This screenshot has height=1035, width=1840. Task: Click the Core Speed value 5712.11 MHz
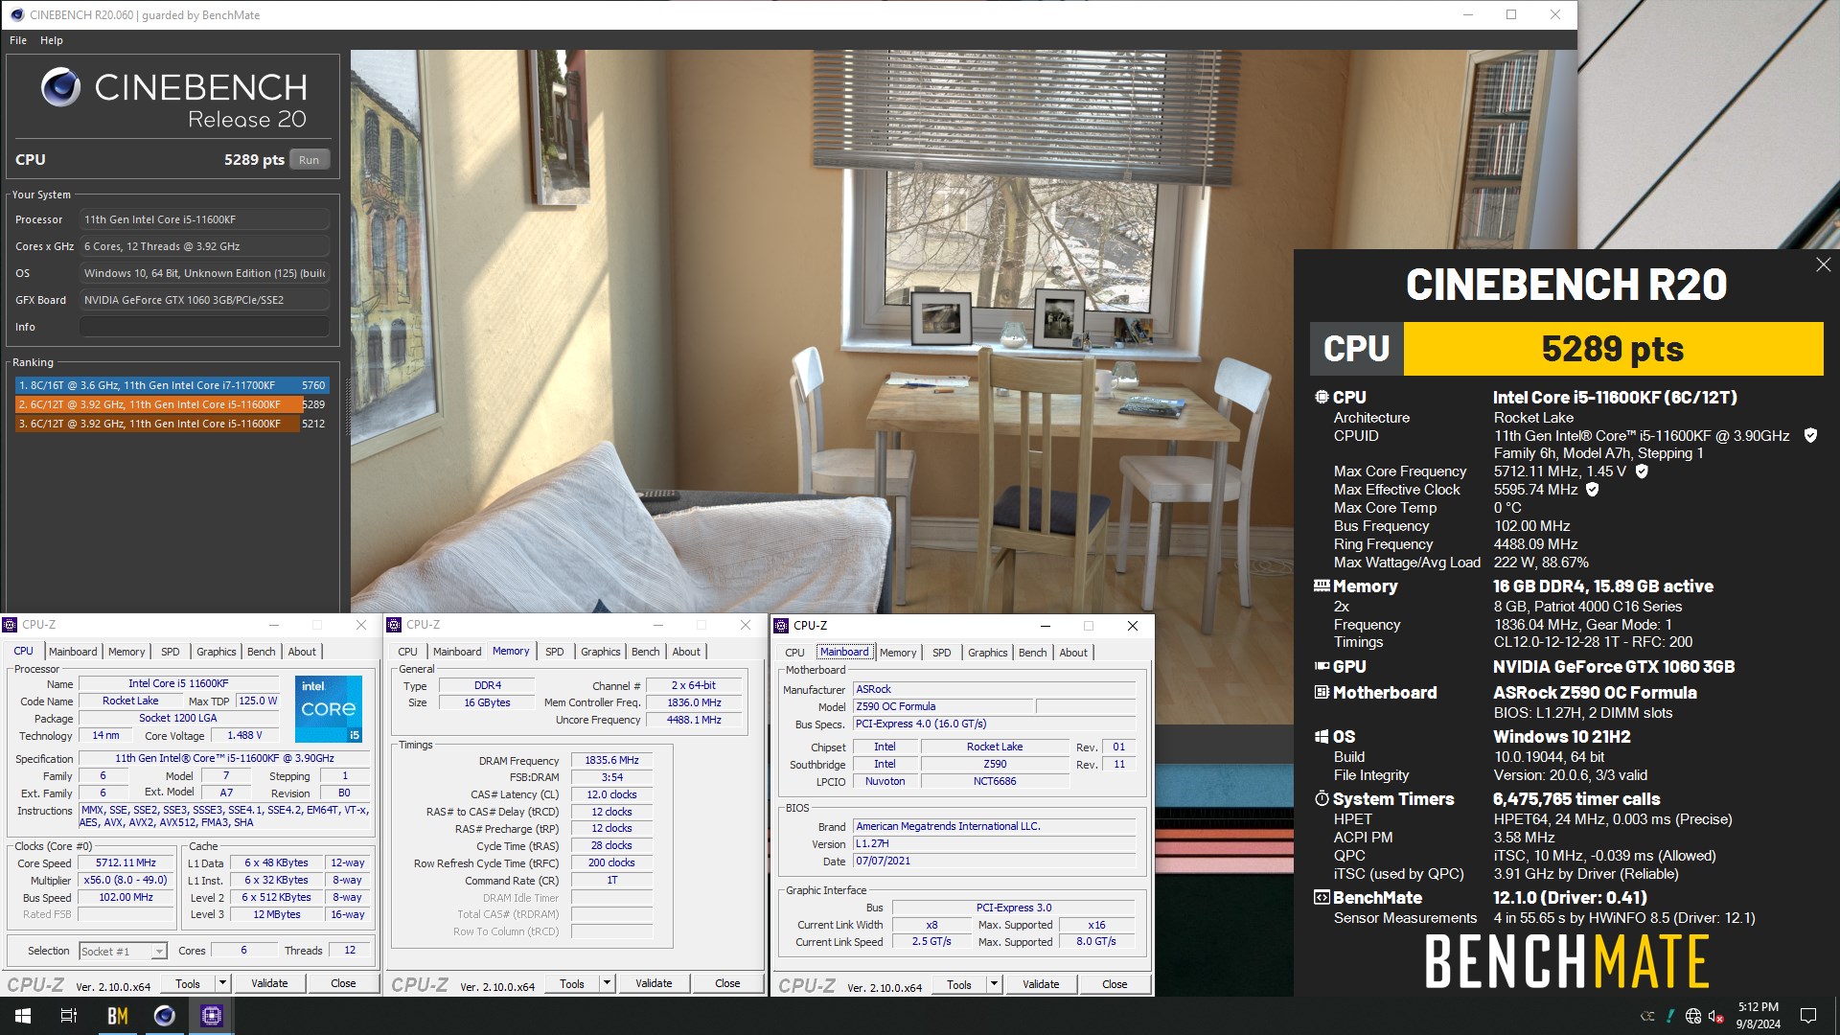coord(126,862)
